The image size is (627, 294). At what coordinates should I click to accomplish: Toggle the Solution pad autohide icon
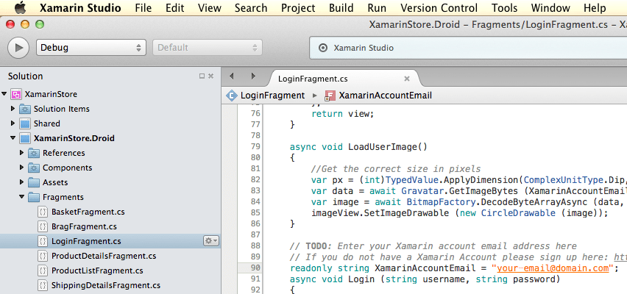point(202,76)
